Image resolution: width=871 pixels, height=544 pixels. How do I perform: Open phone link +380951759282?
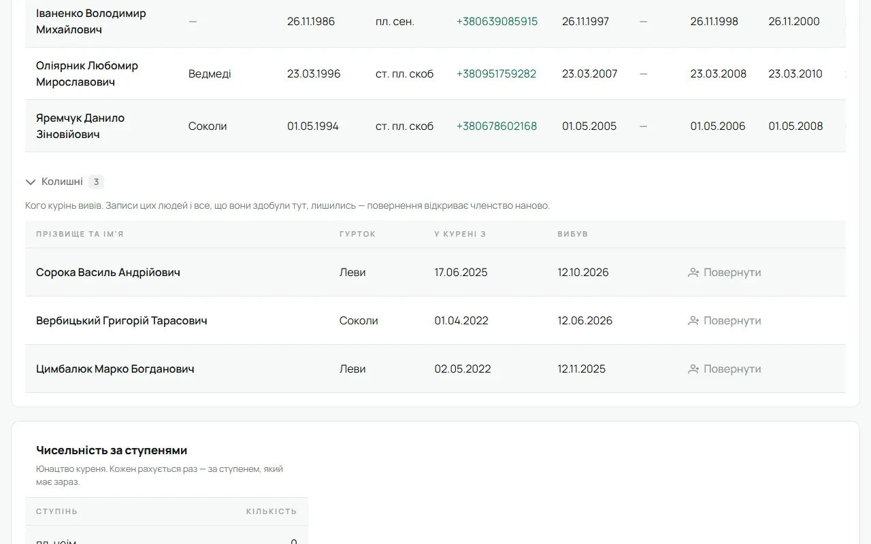point(496,73)
